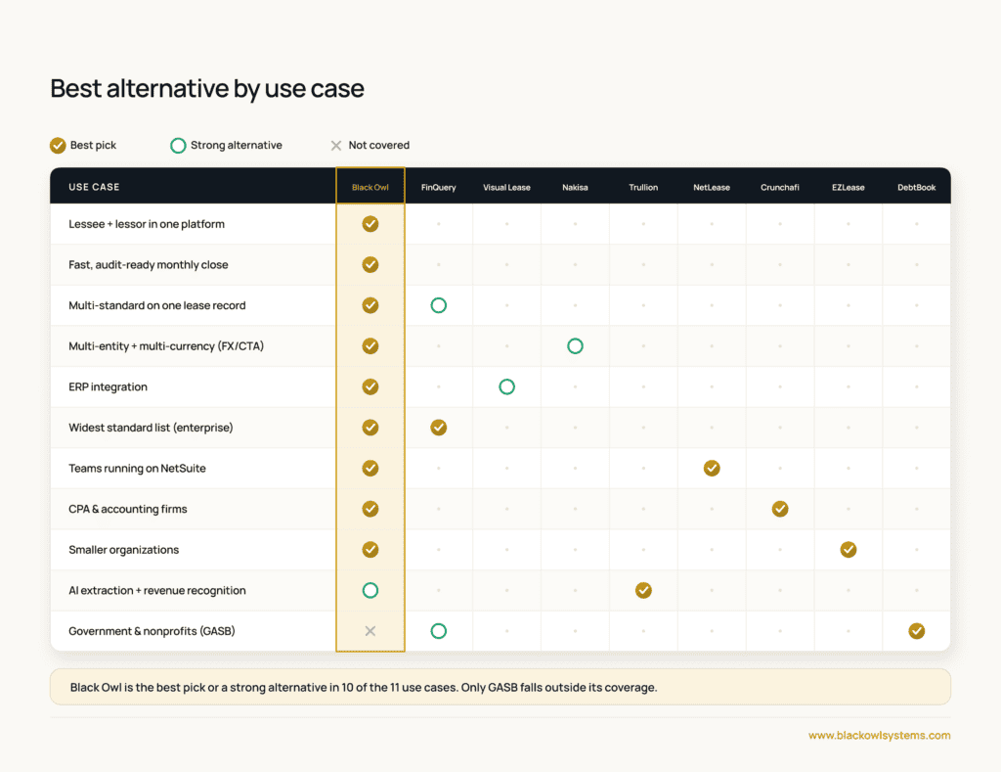
Task: Click the 'ERP integration' row label
Action: (x=108, y=387)
